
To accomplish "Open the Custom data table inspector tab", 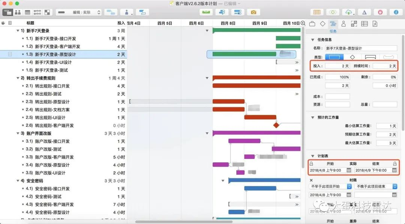I will pyautogui.click(x=364, y=24).
